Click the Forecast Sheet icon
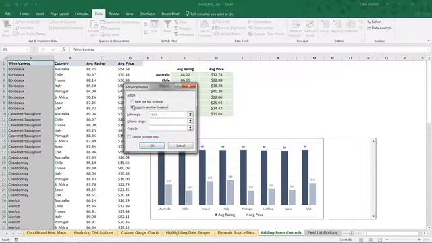 pyautogui.click(x=310, y=25)
